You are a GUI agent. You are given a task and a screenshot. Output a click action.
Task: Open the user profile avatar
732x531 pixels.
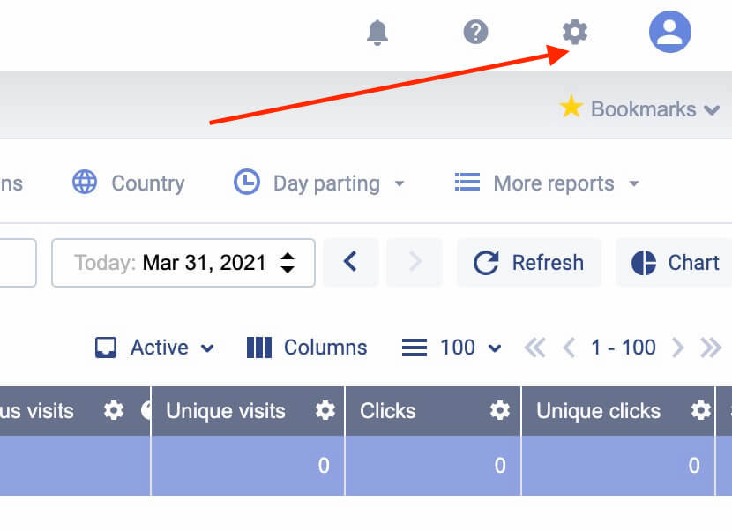pyautogui.click(x=670, y=34)
